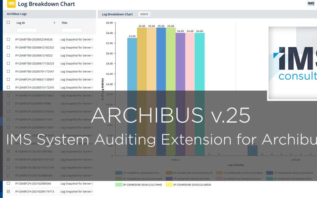This screenshot has height=198, width=317.
Task: Open log ID IP-C0A8FCF4-20200515172310
Action: 35,87
